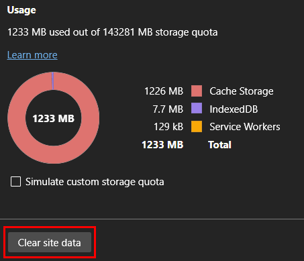Click the Service Workers legend label
The width and height of the screenshot is (304, 261).
[245, 127]
